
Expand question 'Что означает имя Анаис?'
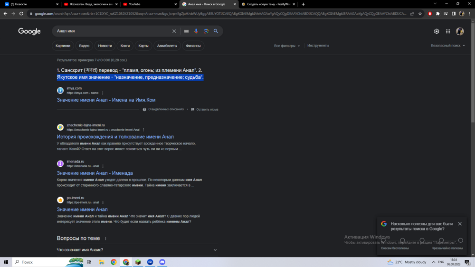pyautogui.click(x=137, y=250)
